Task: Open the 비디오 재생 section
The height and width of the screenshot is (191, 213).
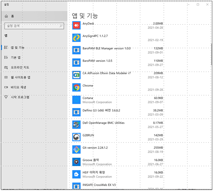Action: point(34,87)
